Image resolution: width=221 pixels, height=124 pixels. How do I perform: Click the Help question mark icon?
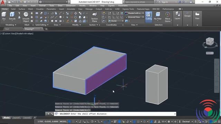click(191, 2)
